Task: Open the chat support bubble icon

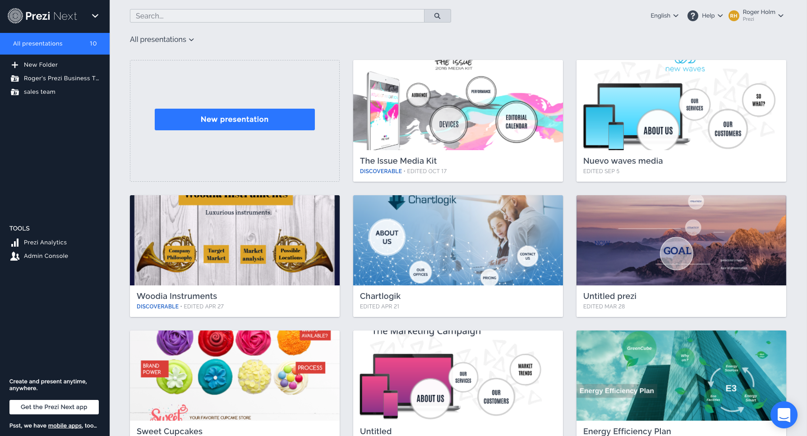Action: pos(784,414)
